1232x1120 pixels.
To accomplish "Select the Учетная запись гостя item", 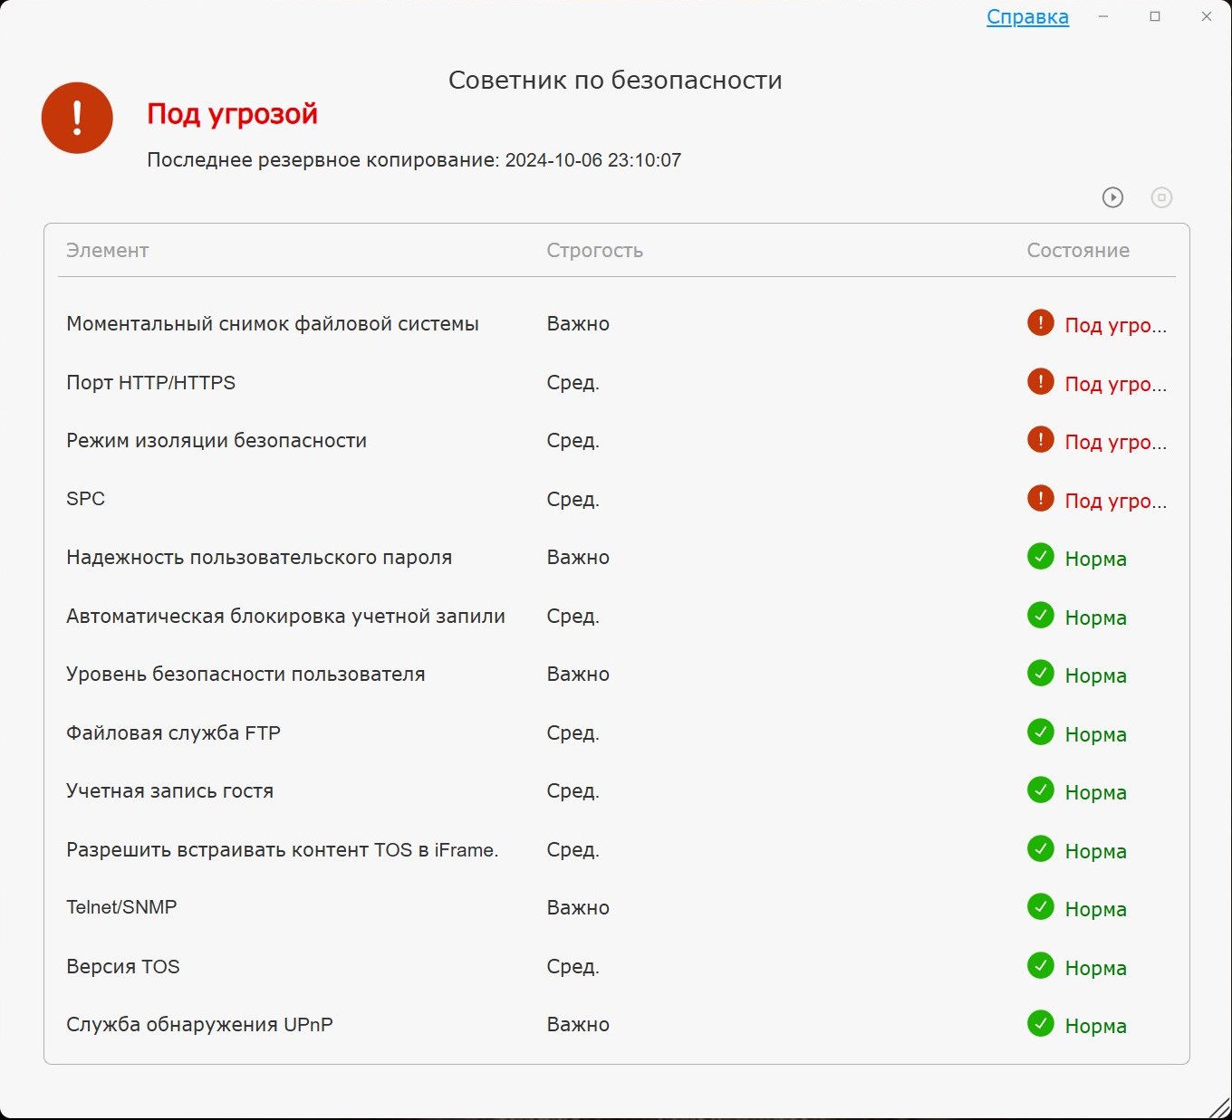I will point(169,791).
